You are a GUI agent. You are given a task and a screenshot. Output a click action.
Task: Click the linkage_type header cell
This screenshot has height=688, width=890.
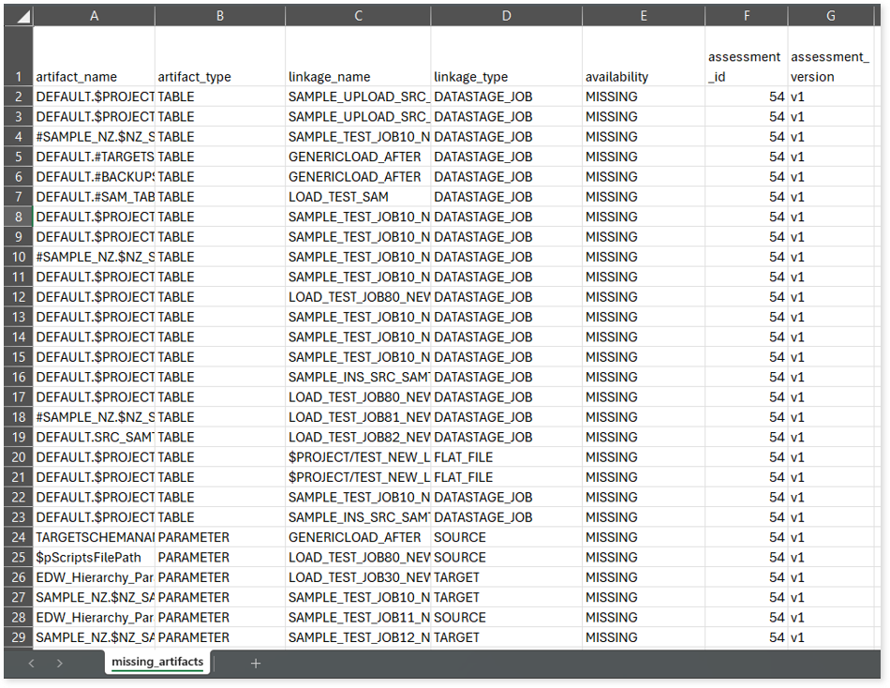pos(506,76)
